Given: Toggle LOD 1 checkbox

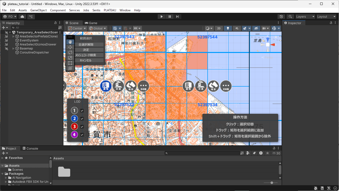Looking at the screenshot, I should pos(82,111).
